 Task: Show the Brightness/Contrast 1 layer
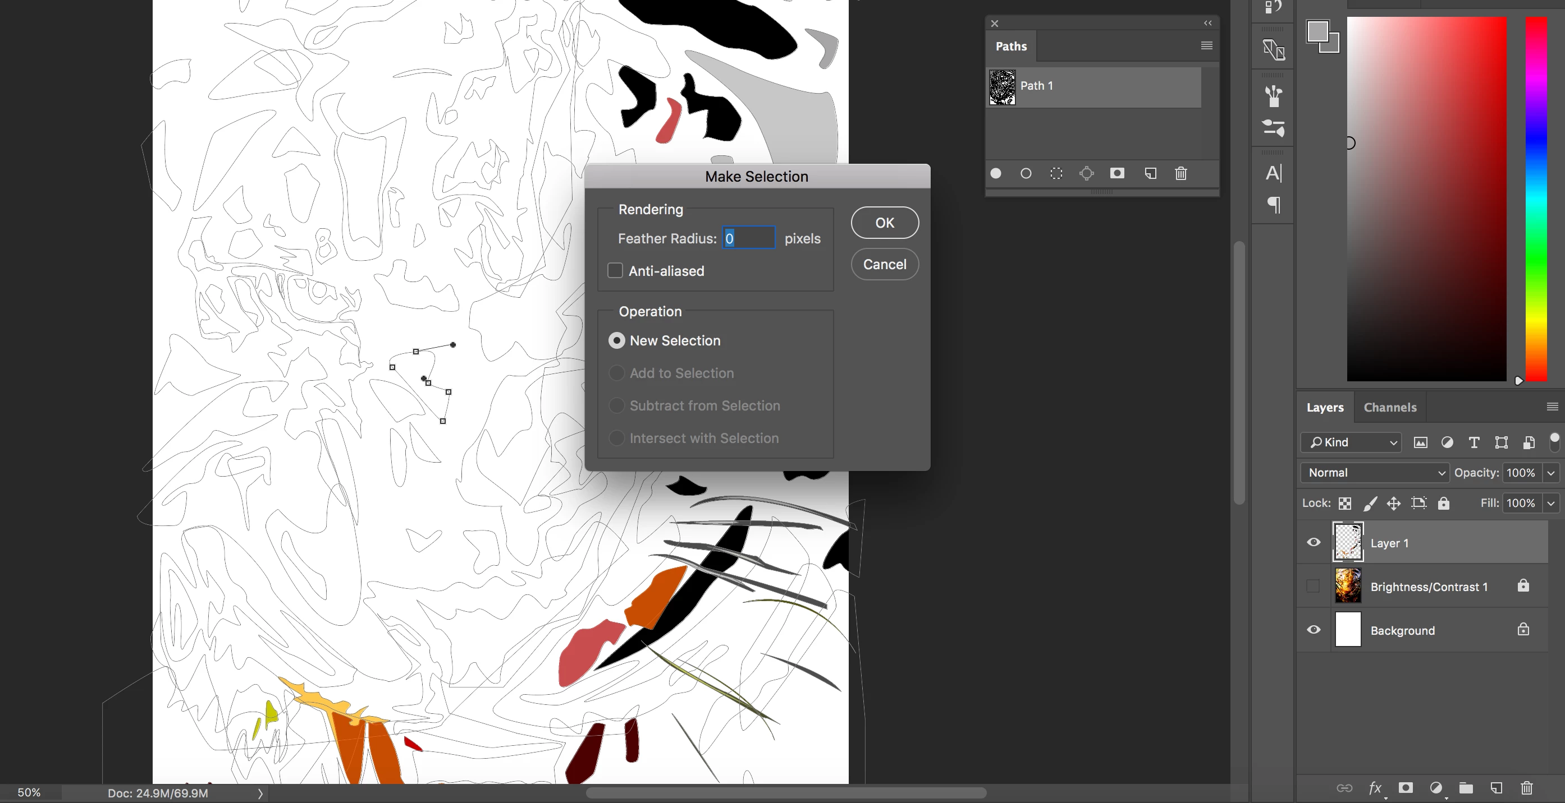coord(1314,587)
